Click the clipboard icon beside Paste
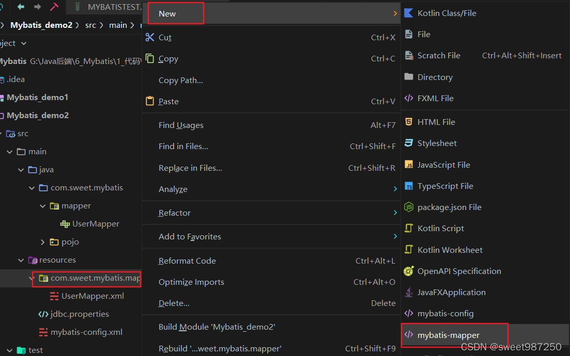The width and height of the screenshot is (570, 356). point(150,101)
